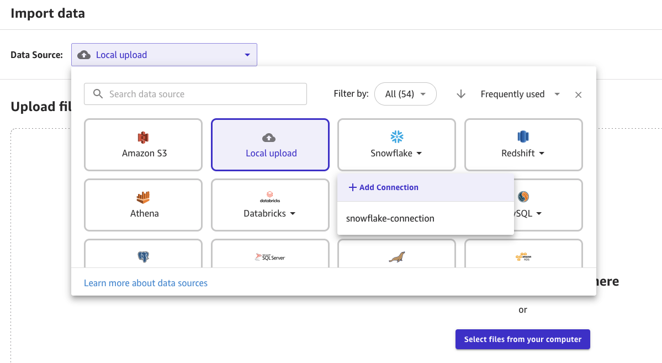Viewport: 662px width, 363px height.
Task: Click the cloud icon in Data Source field
Action: 84,55
